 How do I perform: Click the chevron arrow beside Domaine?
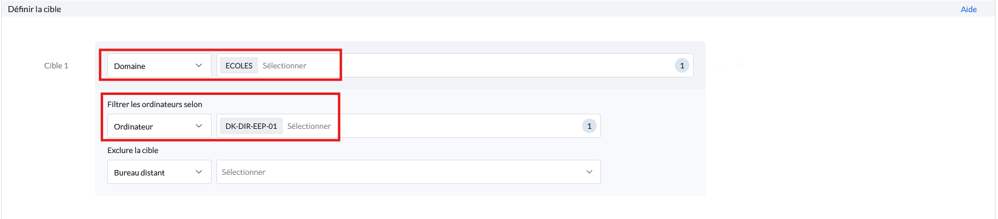coord(199,65)
